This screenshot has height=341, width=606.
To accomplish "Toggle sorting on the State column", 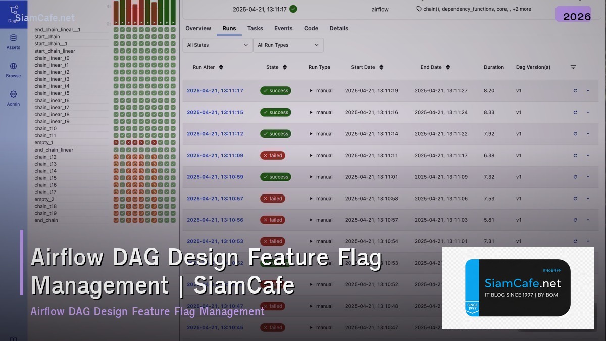I will pos(284,67).
